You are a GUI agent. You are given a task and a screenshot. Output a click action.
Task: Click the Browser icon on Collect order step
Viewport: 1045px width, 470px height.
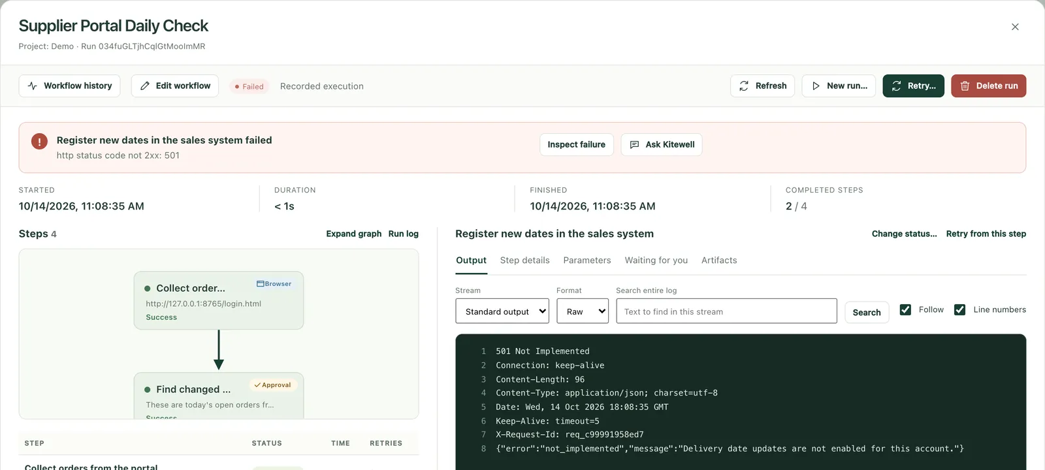pos(260,284)
